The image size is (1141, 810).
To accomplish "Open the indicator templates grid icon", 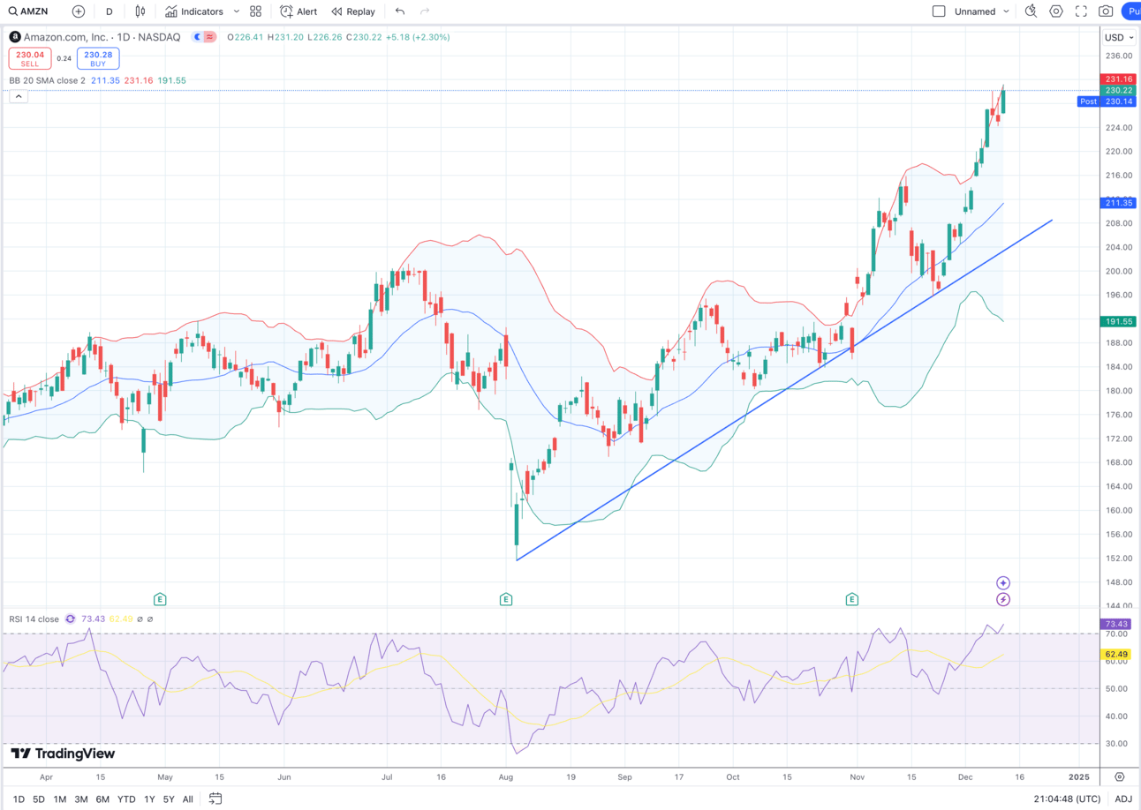I will (x=255, y=11).
